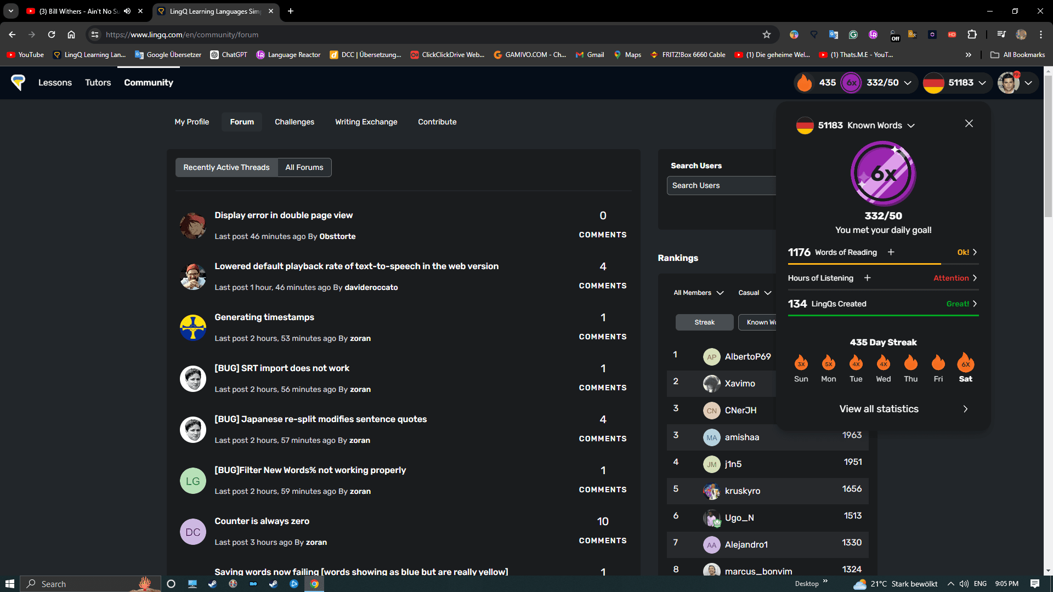1053x592 pixels.
Task: Select Saturday 6x streak flame
Action: click(966, 363)
